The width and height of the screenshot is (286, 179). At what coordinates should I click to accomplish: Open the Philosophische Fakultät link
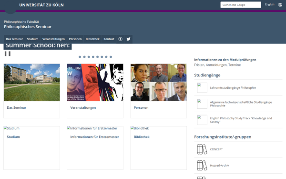(21, 22)
